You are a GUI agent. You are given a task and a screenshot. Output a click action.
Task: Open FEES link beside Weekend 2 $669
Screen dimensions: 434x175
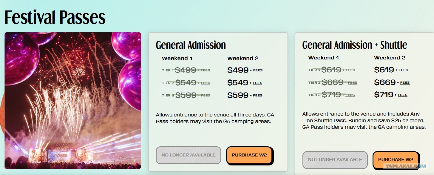405,83
